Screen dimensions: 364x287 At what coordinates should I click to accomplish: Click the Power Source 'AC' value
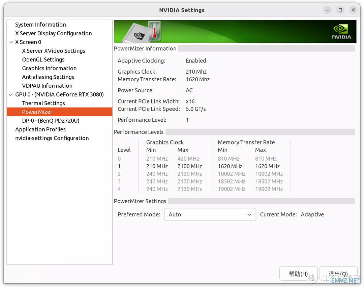coord(189,90)
